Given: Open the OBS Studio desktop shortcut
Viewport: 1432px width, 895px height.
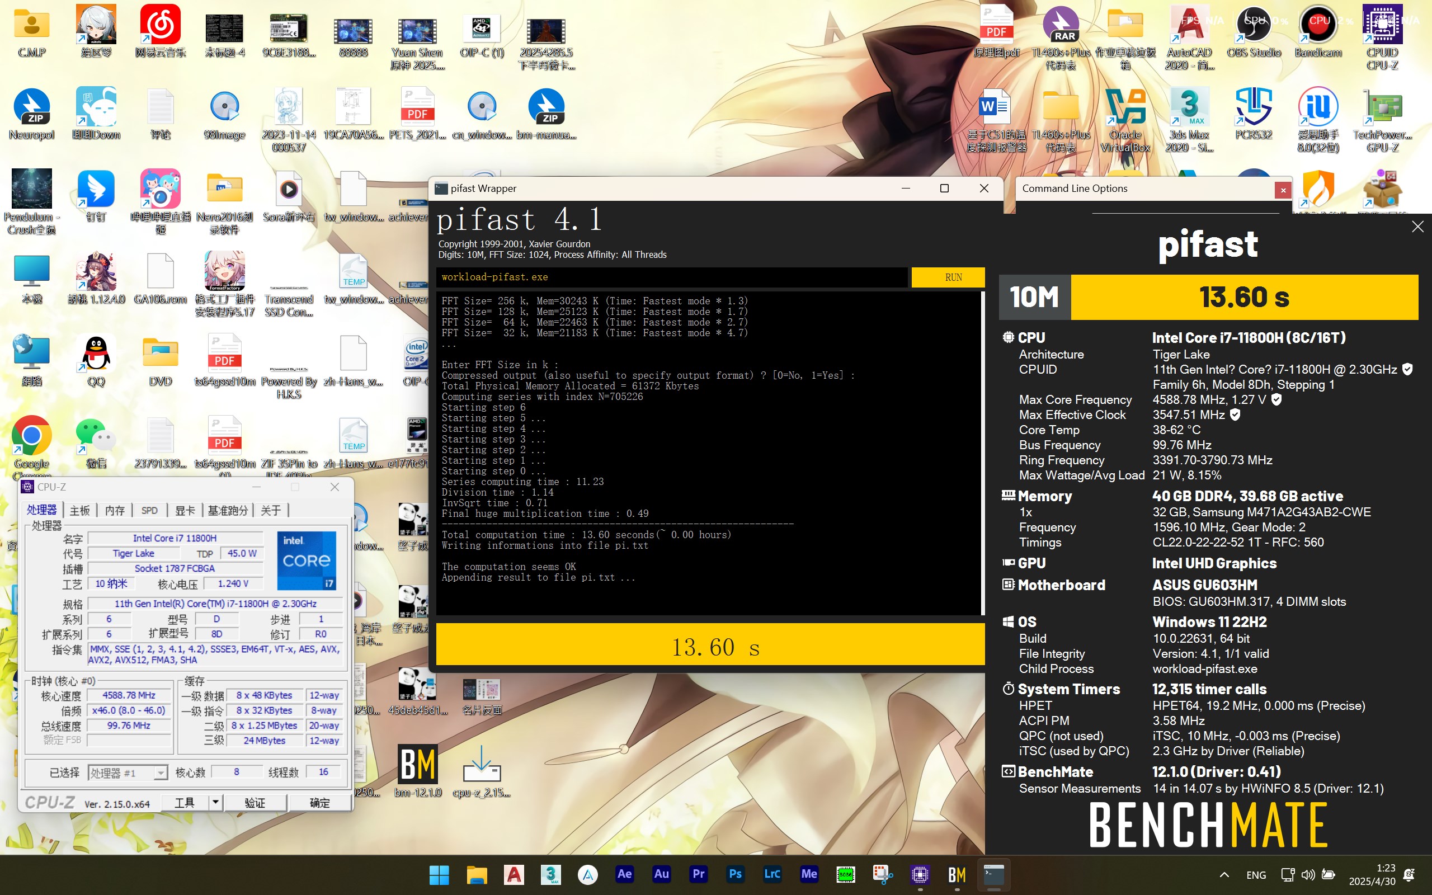Looking at the screenshot, I should (1254, 32).
